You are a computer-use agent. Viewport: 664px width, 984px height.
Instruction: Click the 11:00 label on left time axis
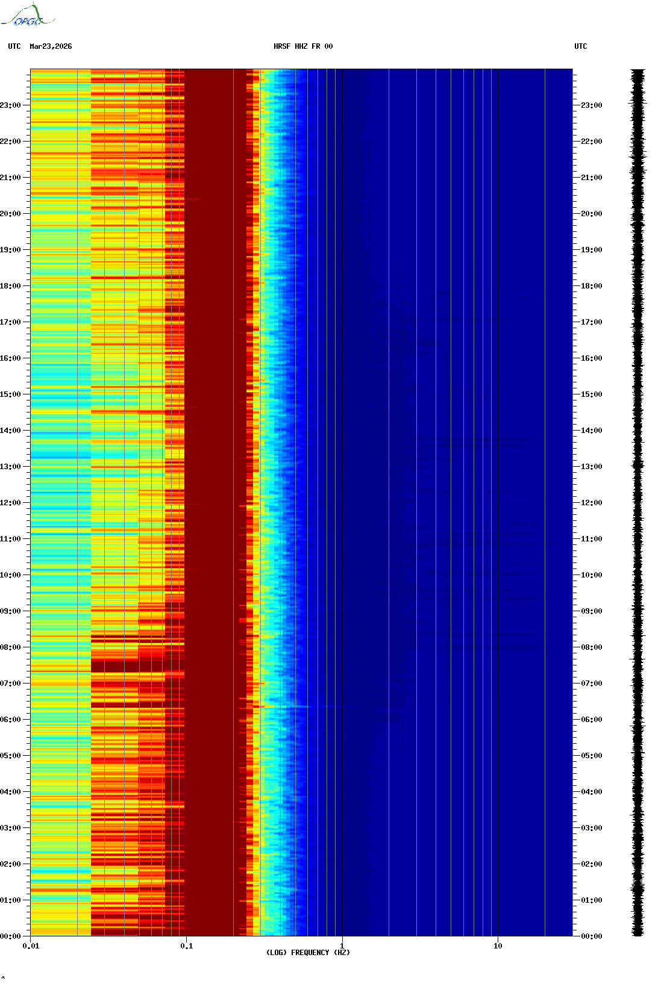click(x=10, y=539)
